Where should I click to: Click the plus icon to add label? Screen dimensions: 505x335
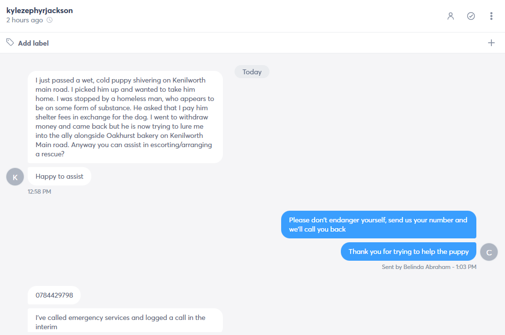point(491,43)
